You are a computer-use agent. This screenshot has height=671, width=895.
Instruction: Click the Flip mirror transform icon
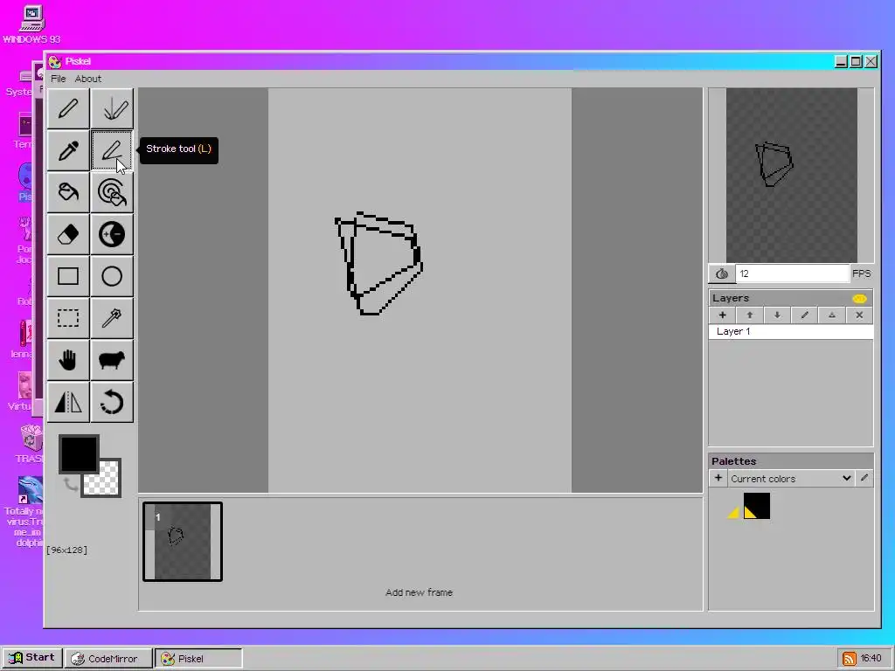pos(68,402)
